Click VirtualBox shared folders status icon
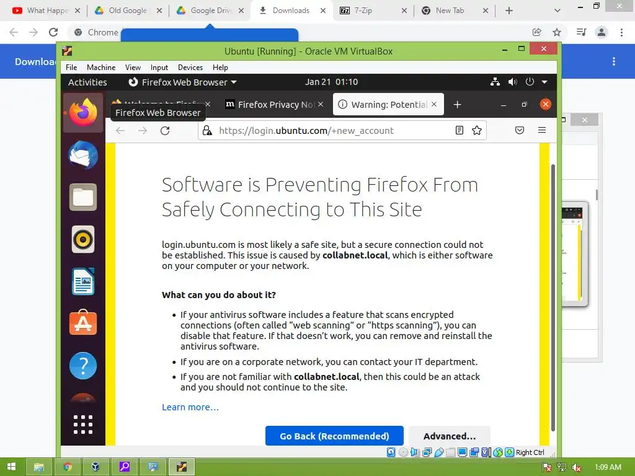 point(450,452)
